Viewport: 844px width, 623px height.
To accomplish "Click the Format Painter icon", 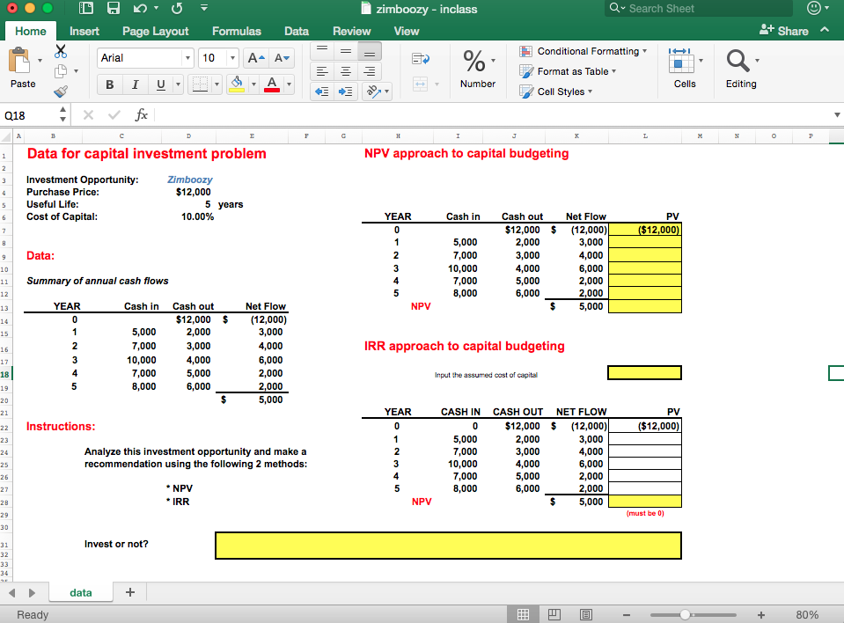I will click(x=60, y=93).
